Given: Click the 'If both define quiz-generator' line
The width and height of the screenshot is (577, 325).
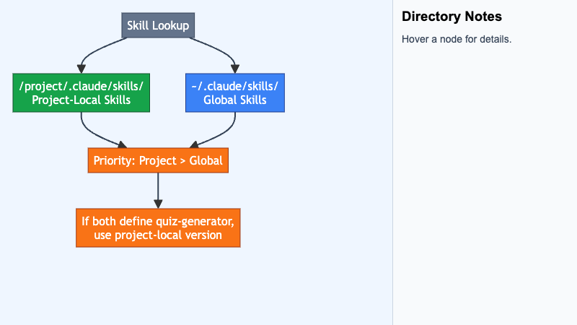Looking at the screenshot, I should click(x=158, y=220).
